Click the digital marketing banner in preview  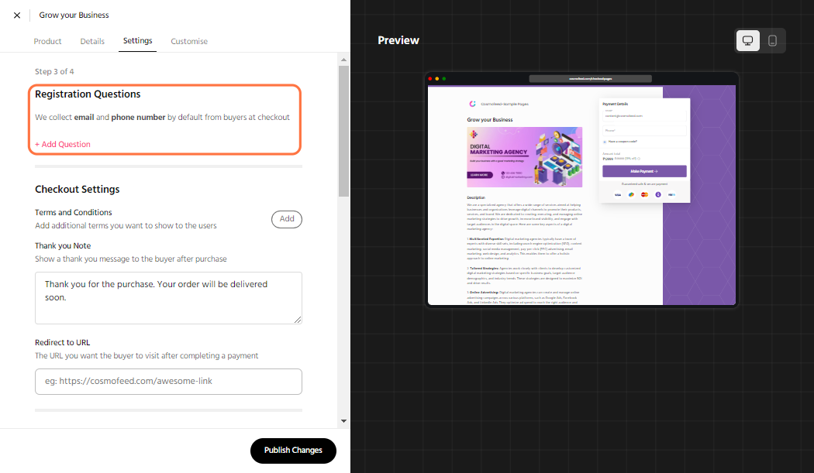[524, 156]
